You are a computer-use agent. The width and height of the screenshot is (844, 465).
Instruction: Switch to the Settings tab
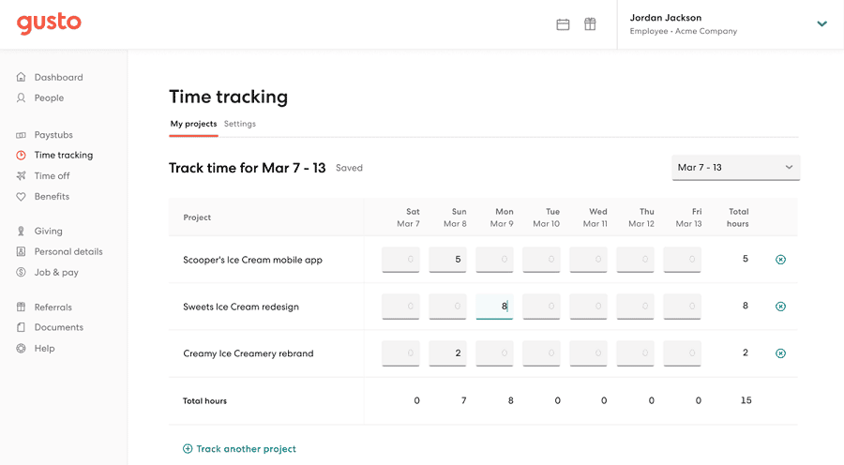pyautogui.click(x=239, y=124)
